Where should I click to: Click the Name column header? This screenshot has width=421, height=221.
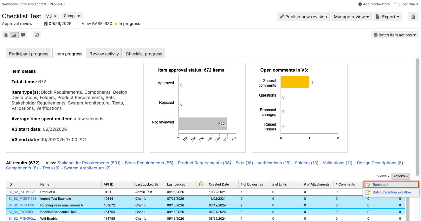click(70, 184)
